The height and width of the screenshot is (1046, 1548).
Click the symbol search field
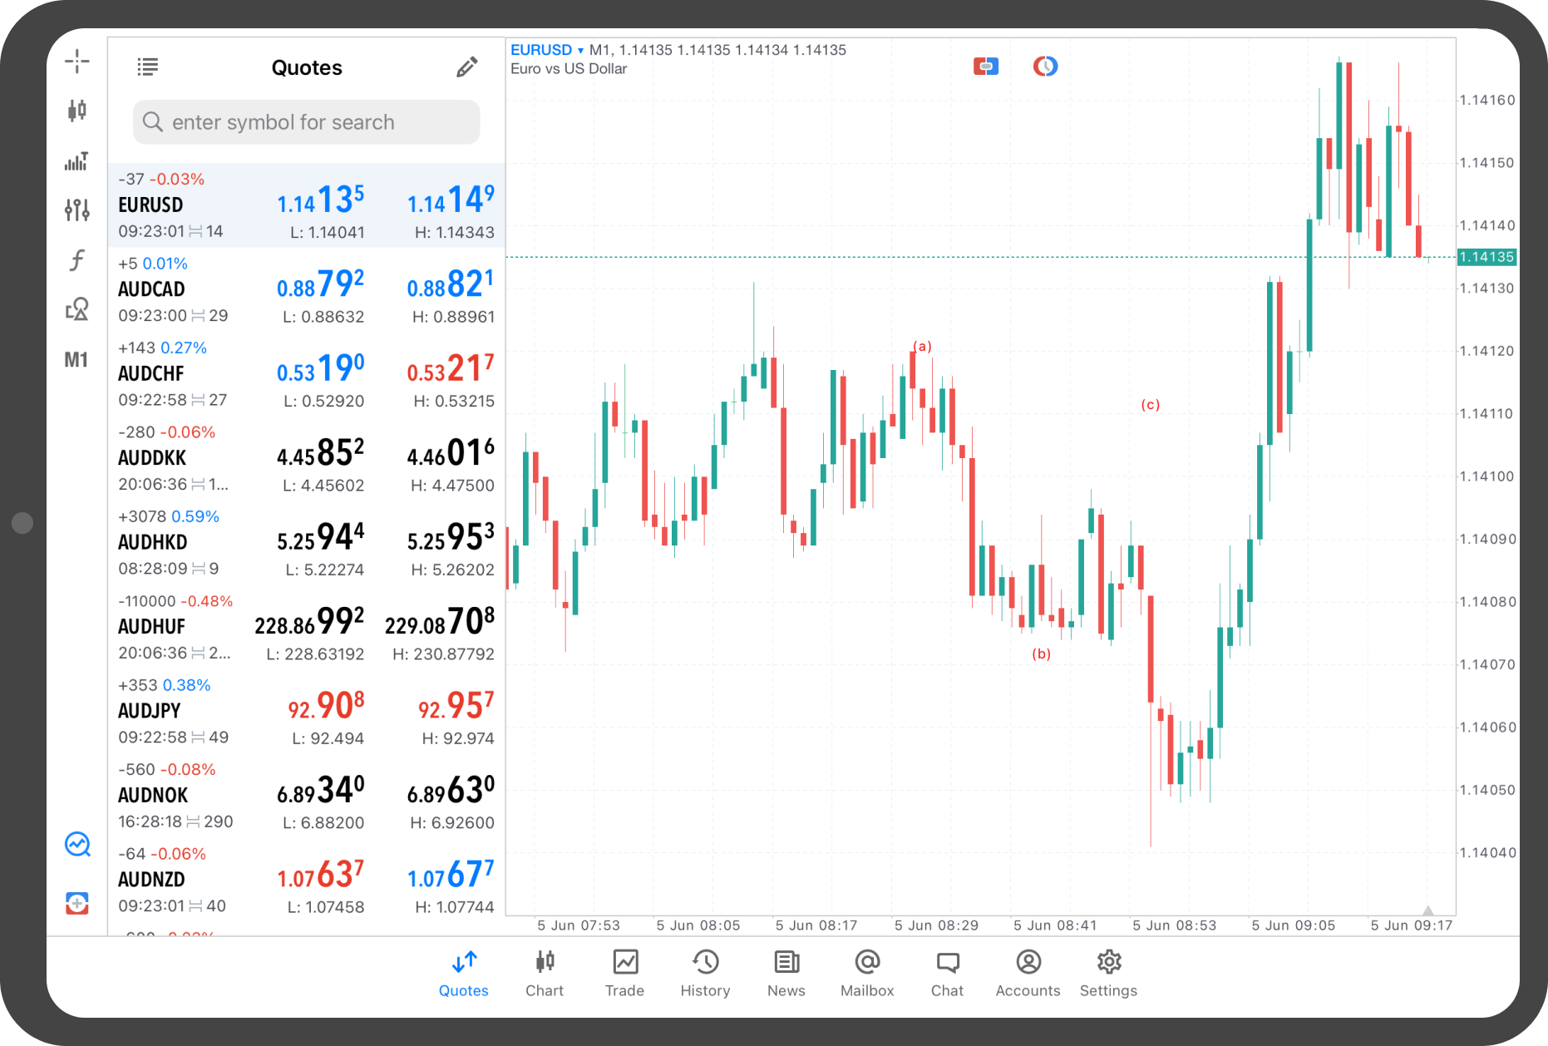(x=307, y=122)
